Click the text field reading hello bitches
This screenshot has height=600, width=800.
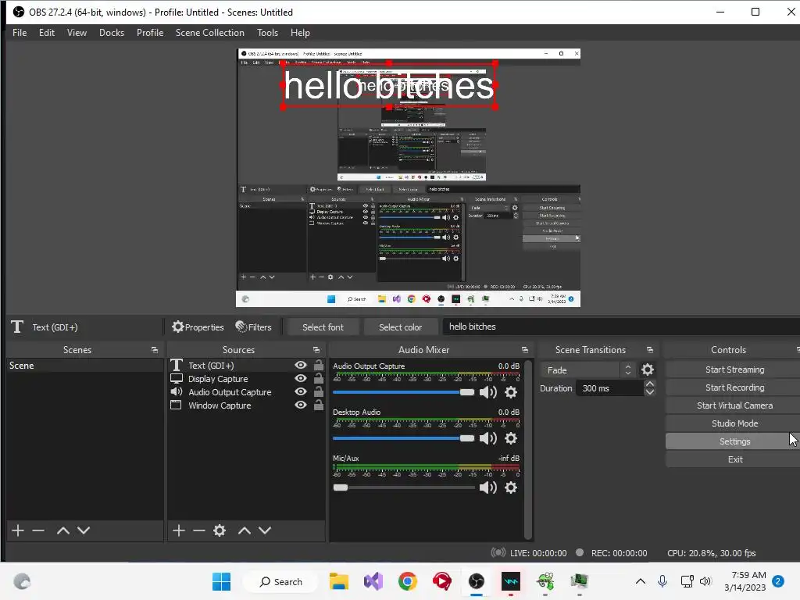(x=621, y=327)
